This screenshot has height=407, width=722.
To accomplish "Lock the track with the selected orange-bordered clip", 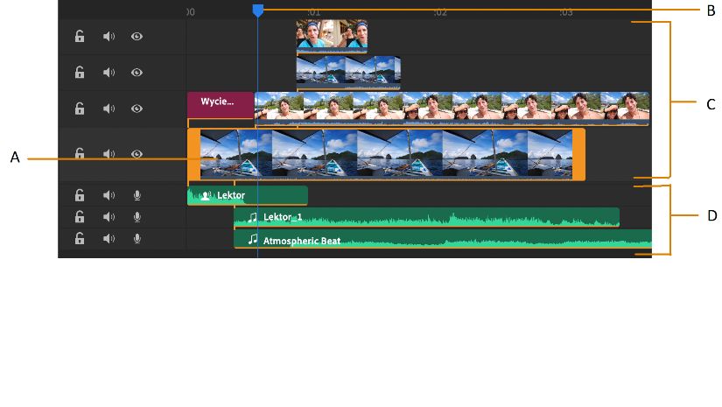I will pyautogui.click(x=80, y=153).
